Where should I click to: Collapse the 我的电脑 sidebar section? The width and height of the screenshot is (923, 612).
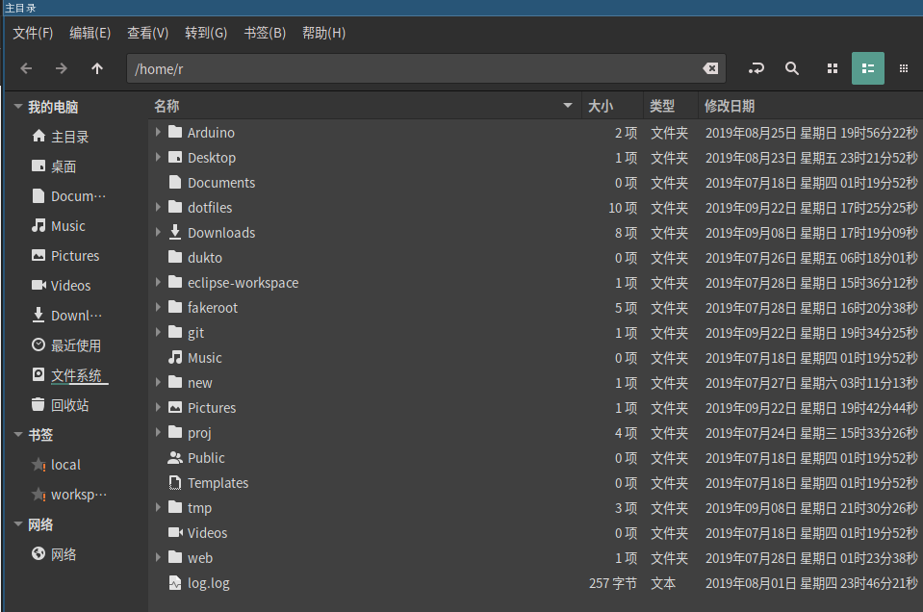[x=18, y=107]
